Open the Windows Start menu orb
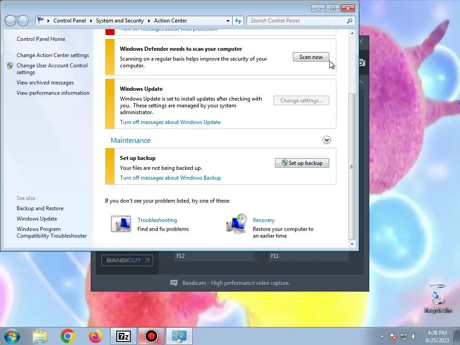The width and height of the screenshot is (460, 345). point(12,336)
